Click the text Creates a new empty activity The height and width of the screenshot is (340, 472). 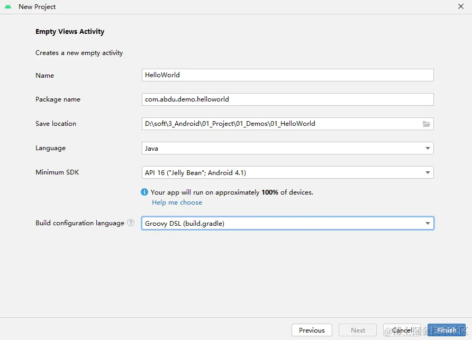point(79,53)
